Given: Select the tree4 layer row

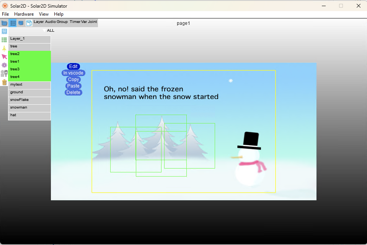Looking at the screenshot, I should (x=29, y=77).
